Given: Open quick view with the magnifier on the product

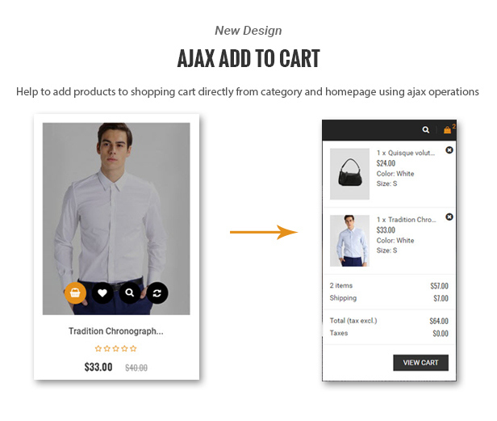Looking at the screenshot, I should pos(130,293).
